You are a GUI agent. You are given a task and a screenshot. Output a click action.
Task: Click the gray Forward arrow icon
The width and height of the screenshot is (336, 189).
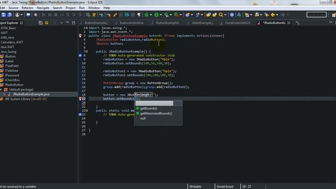pyautogui.click(x=282, y=15)
